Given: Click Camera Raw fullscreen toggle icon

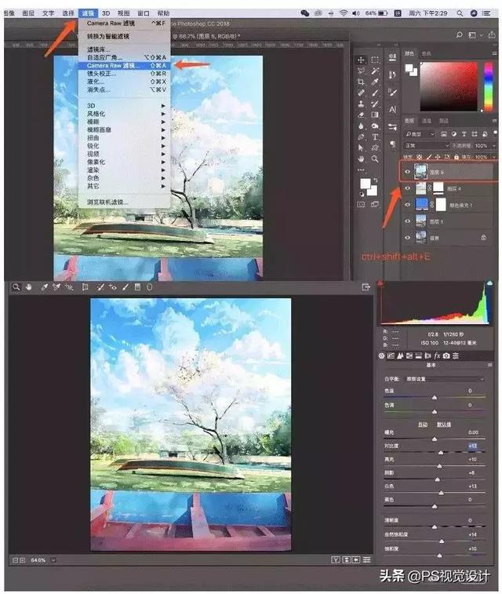Looking at the screenshot, I should [x=366, y=287].
